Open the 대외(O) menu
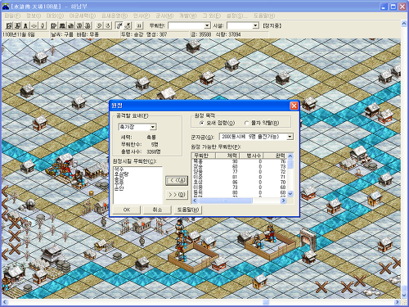Image resolution: width=409 pixels, height=307 pixels. pyautogui.click(x=55, y=16)
